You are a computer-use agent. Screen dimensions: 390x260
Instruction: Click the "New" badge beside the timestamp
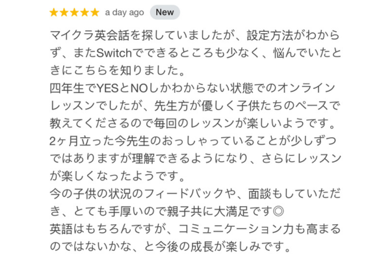[x=164, y=12]
